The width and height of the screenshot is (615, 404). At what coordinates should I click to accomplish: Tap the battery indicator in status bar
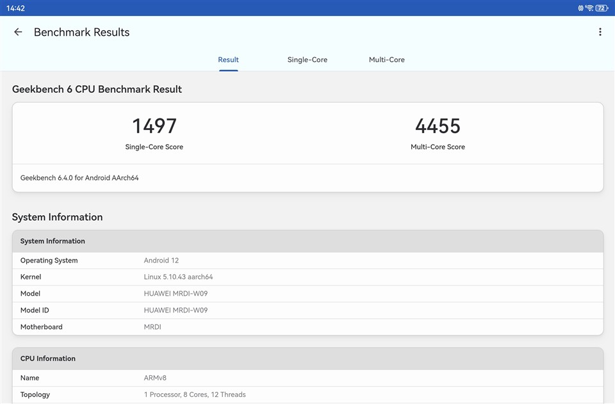coord(602,8)
